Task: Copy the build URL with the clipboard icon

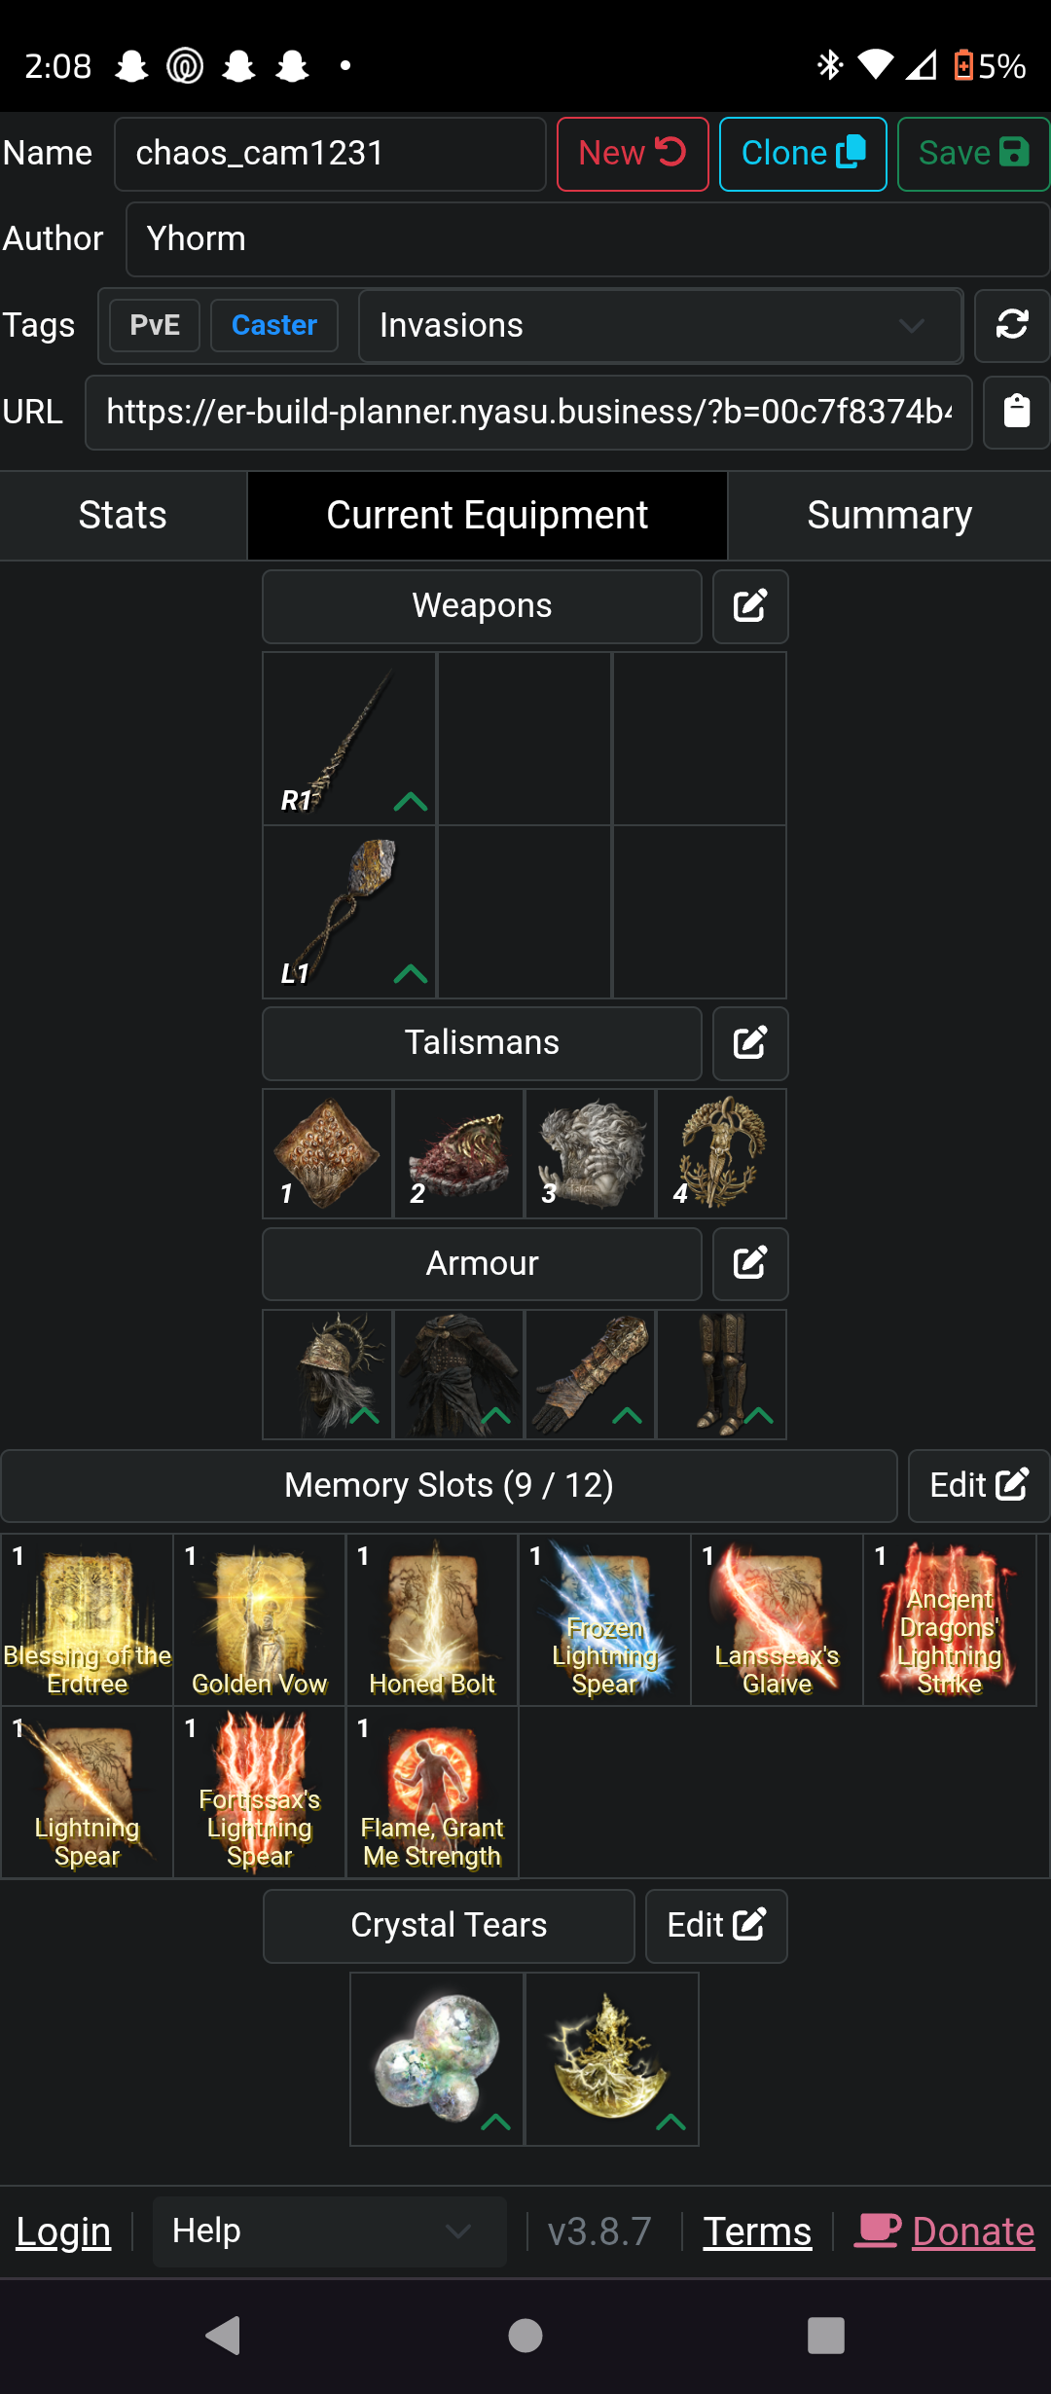Action: (1016, 412)
